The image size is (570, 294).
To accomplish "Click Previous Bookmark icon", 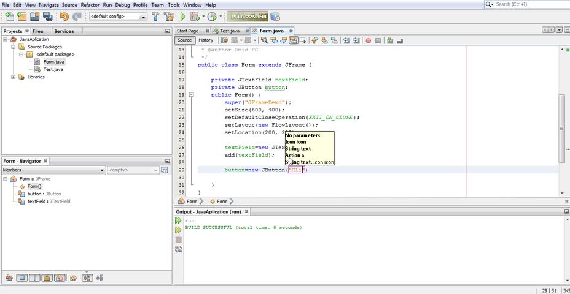I will 315,40.
